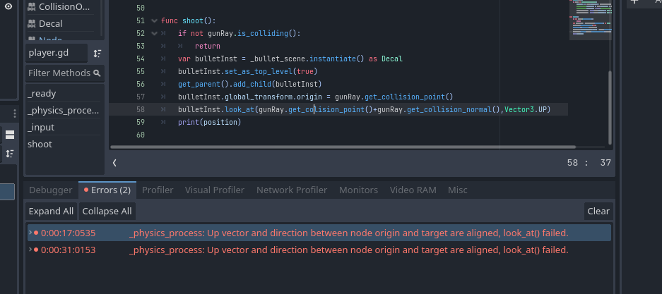The height and width of the screenshot is (294, 662).
Task: Click the code minimap preview
Action: click(590, 20)
